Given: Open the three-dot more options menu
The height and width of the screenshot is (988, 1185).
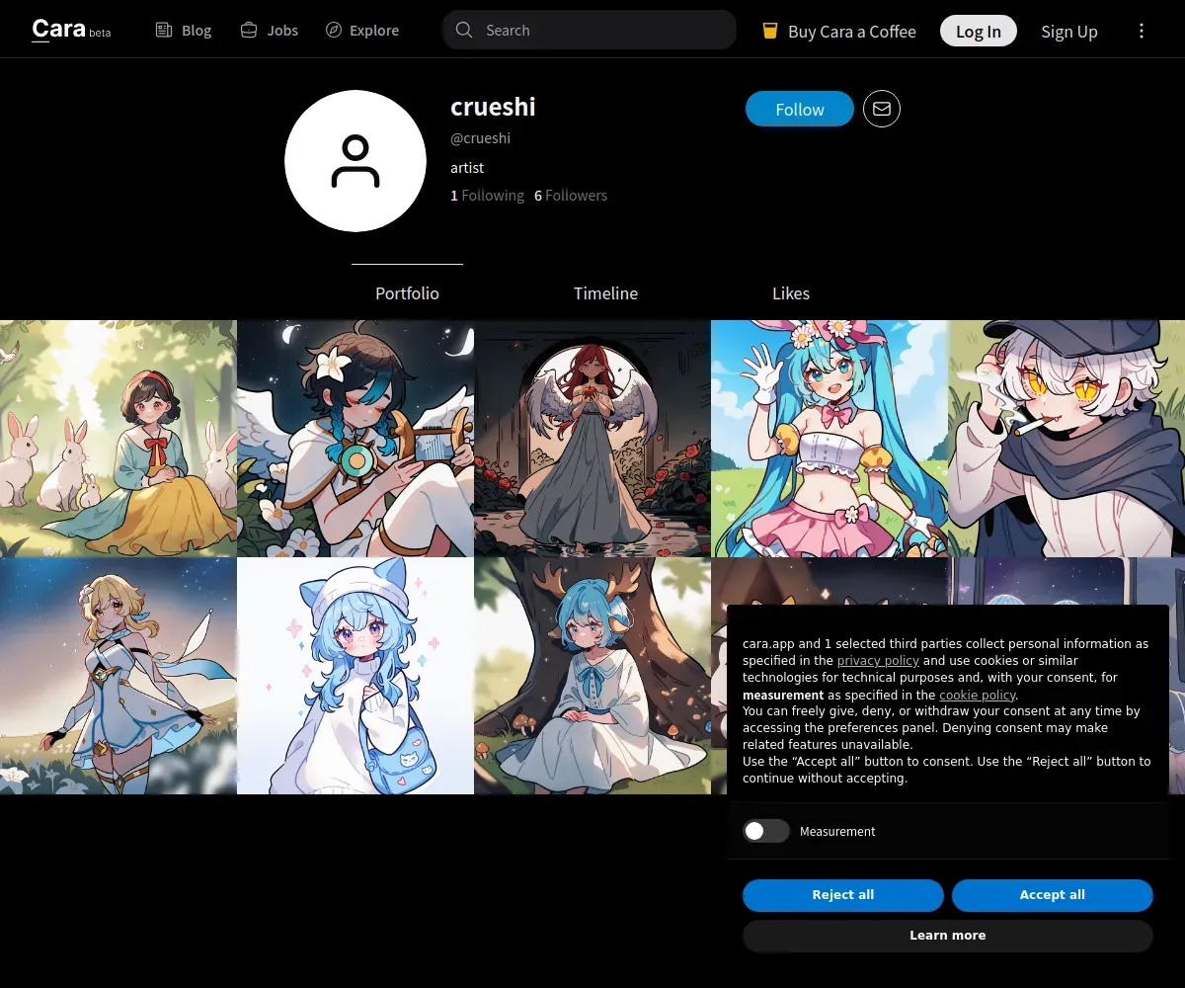Looking at the screenshot, I should point(1142,31).
